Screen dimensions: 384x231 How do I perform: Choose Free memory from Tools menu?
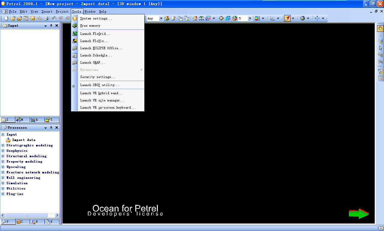108,25
